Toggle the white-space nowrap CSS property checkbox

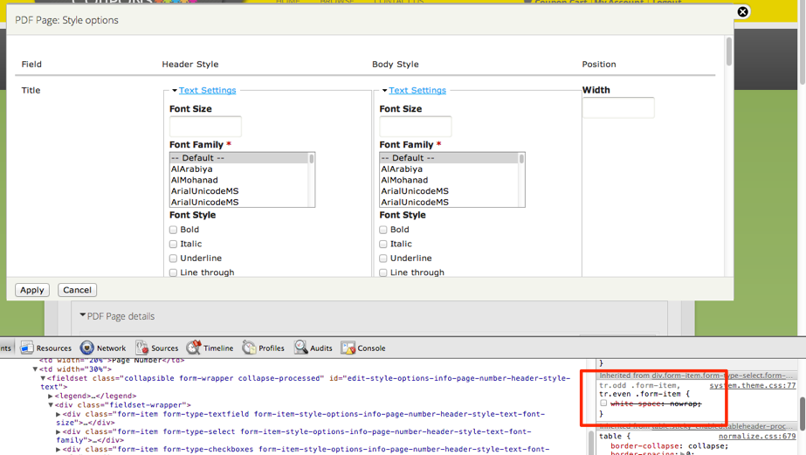point(603,403)
